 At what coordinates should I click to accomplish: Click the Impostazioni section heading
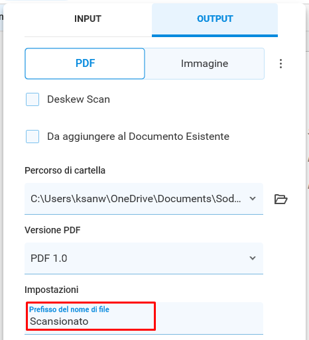(52, 290)
